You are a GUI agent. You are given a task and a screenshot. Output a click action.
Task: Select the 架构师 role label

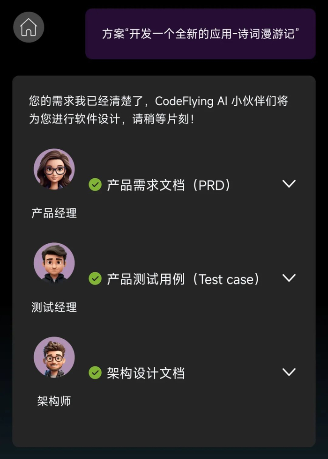coord(54,401)
